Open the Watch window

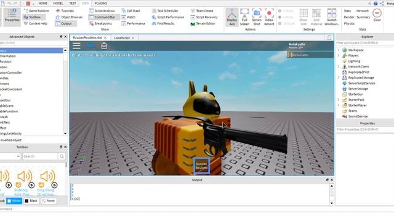click(x=129, y=17)
